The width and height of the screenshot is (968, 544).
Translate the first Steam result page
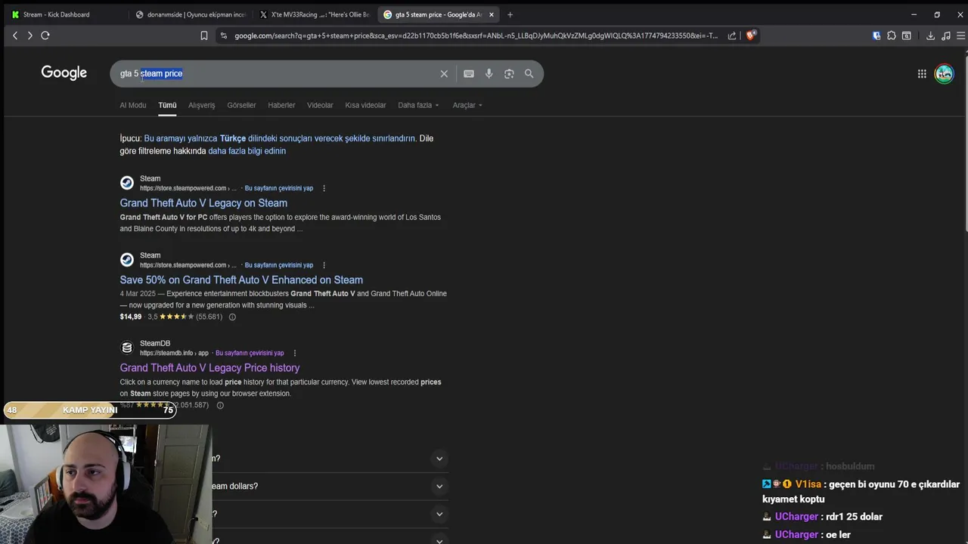coord(279,188)
